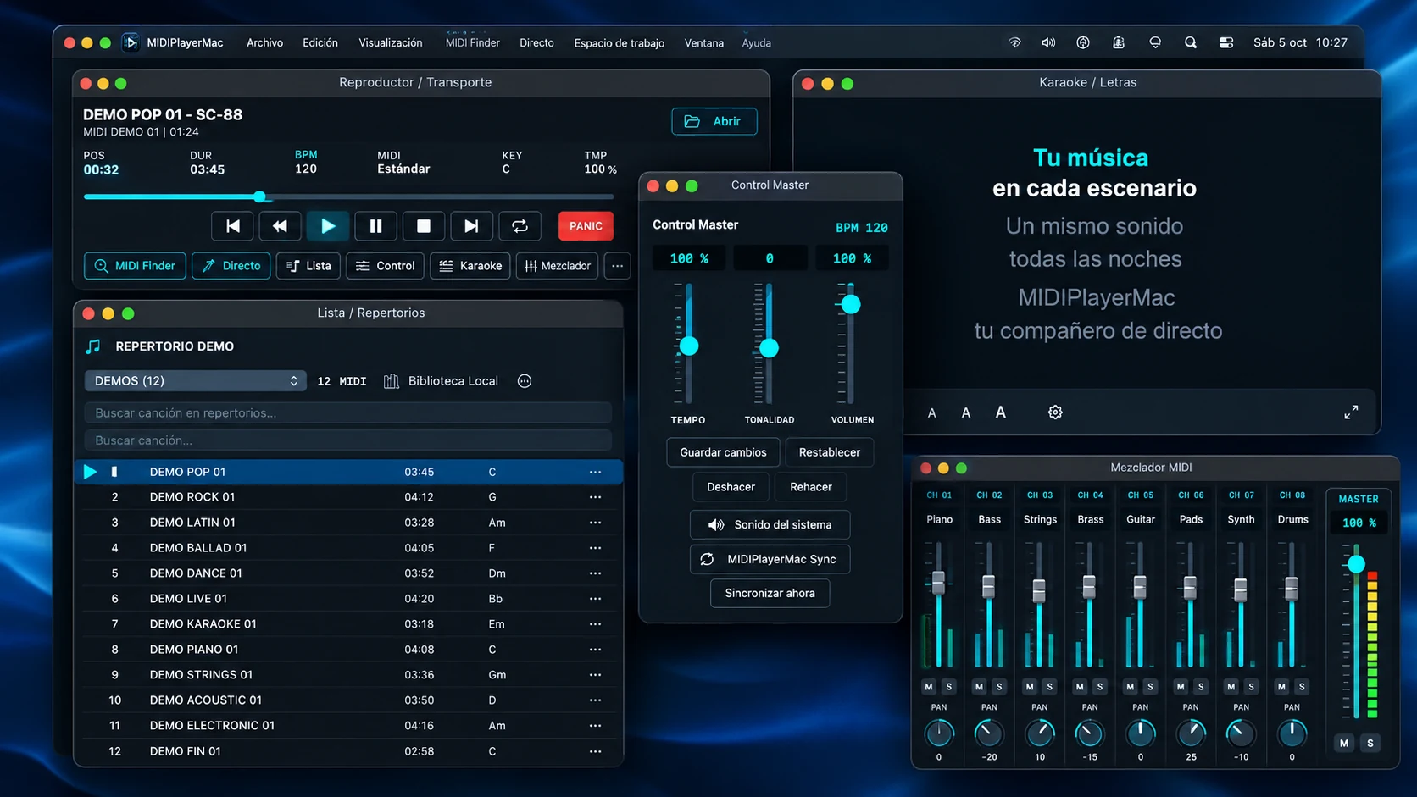Viewport: 1417px width, 797px height.
Task: Mute the MASTER channel
Action: (1344, 744)
